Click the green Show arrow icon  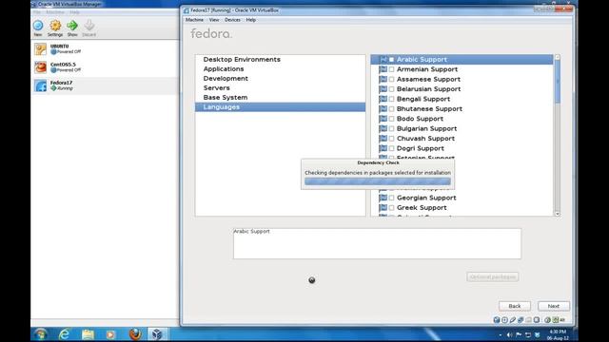72,26
